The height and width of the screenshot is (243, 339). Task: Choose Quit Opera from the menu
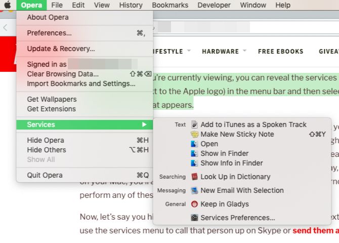point(45,175)
